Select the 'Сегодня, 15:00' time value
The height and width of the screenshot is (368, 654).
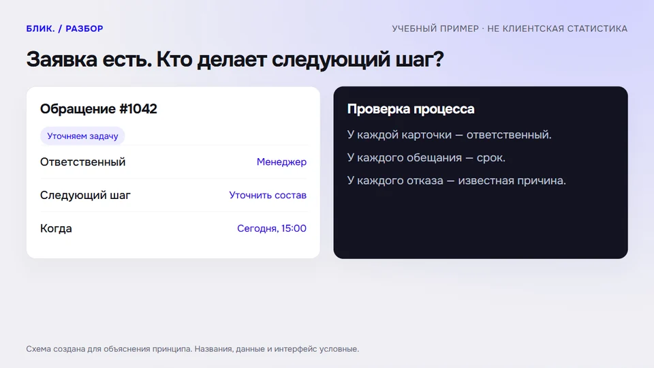point(272,228)
